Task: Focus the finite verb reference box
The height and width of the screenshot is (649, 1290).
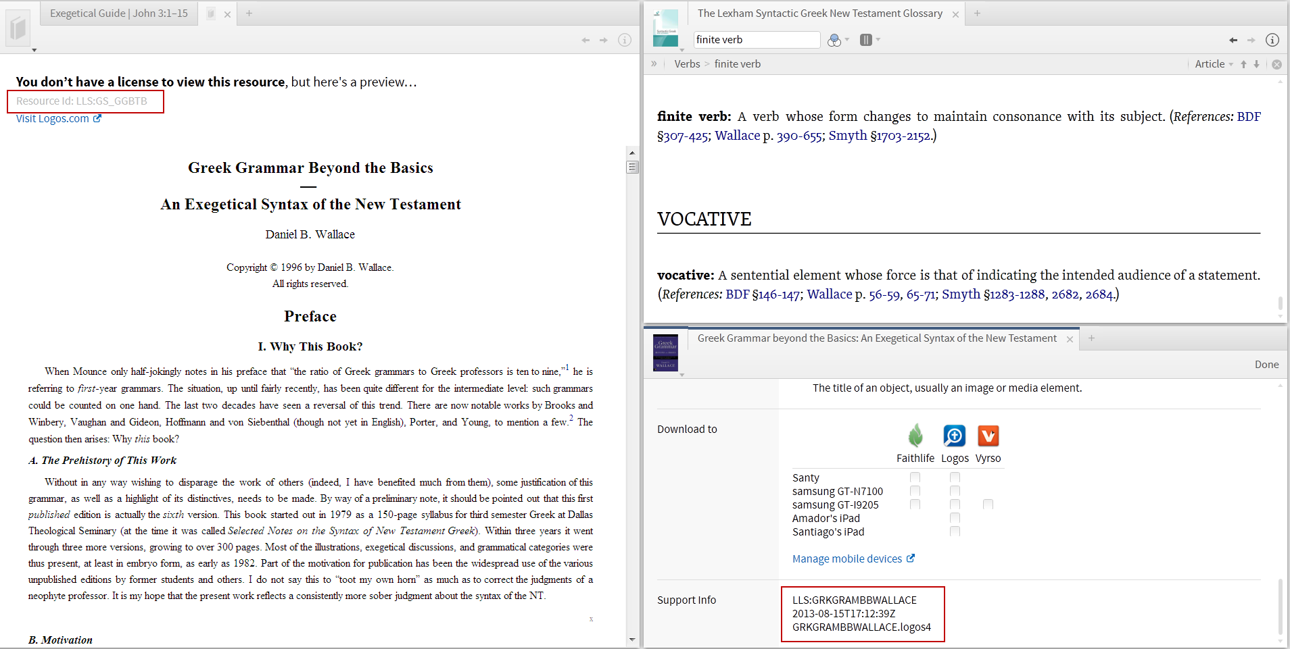Action: [757, 40]
